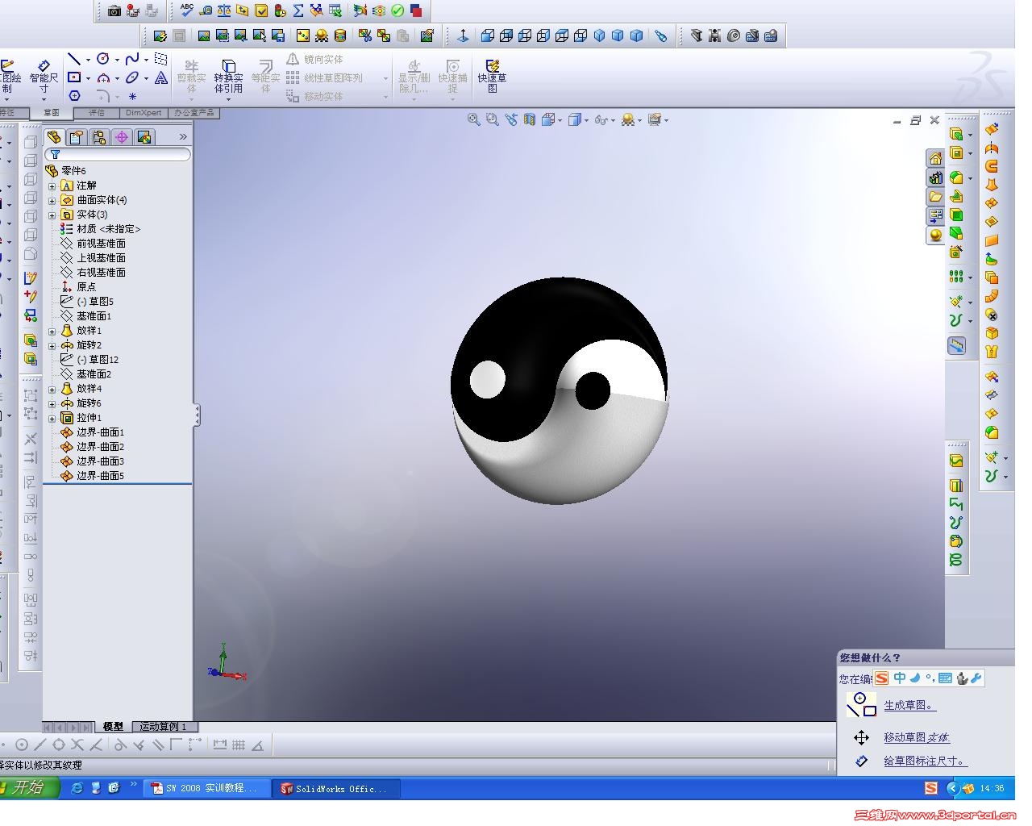Image resolution: width=1032 pixels, height=826 pixels.
Task: Expand the FeatureManager panel with » chevron
Action: coord(183,137)
